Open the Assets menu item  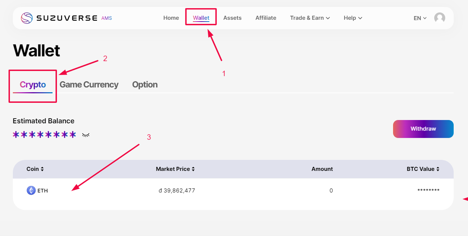click(233, 18)
